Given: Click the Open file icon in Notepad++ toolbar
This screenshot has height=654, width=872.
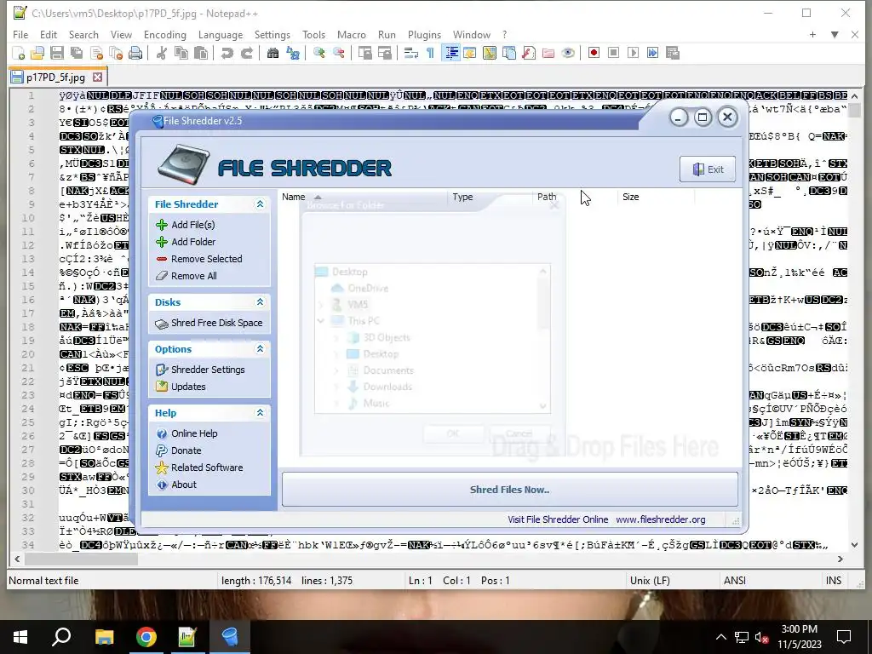Looking at the screenshot, I should (37, 54).
